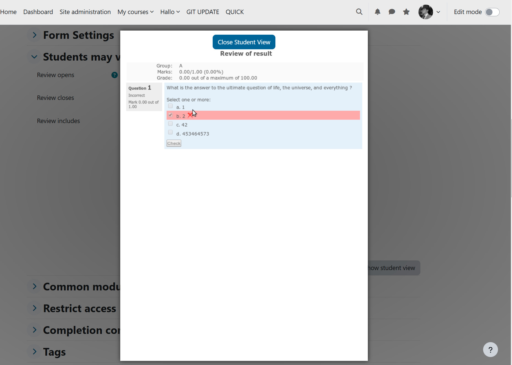The width and height of the screenshot is (512, 365).
Task: Expand the Form Settings section
Action: (34, 35)
